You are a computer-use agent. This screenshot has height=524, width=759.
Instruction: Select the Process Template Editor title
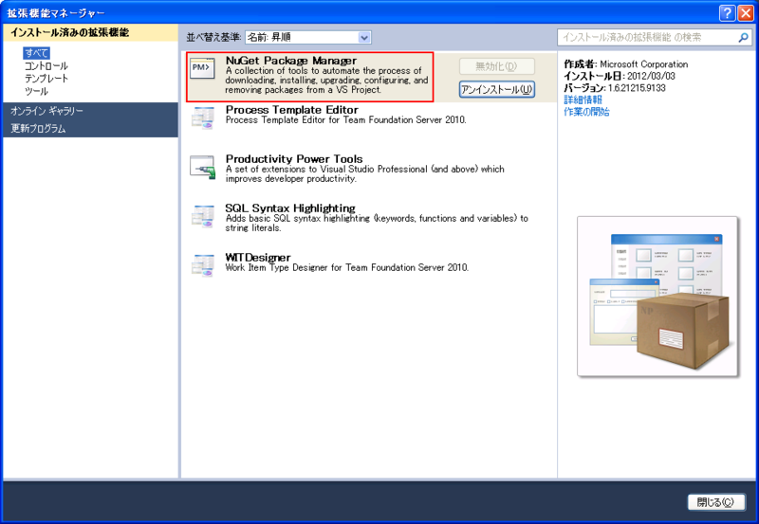(292, 110)
